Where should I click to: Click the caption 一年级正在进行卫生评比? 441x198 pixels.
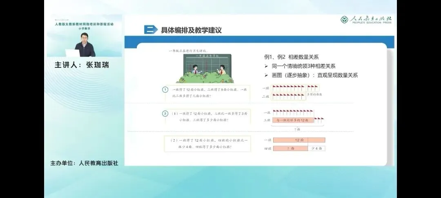tap(188, 51)
